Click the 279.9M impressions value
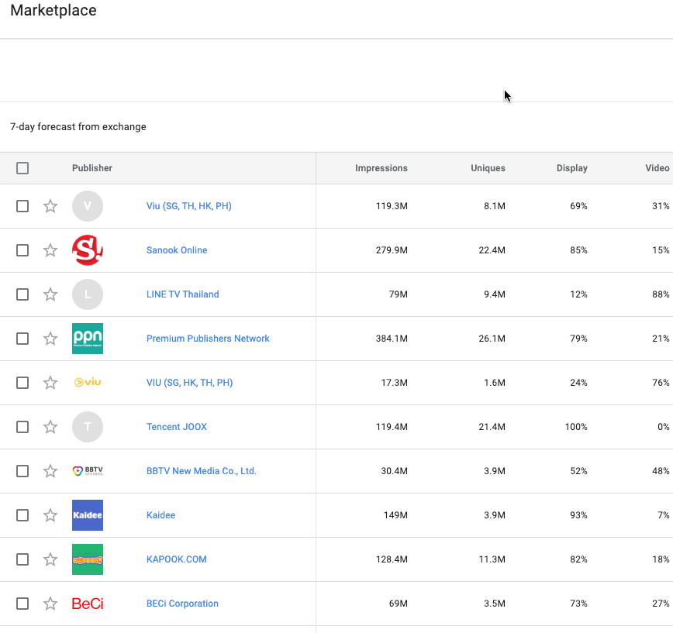Screen dimensions: 673x633 (x=392, y=250)
